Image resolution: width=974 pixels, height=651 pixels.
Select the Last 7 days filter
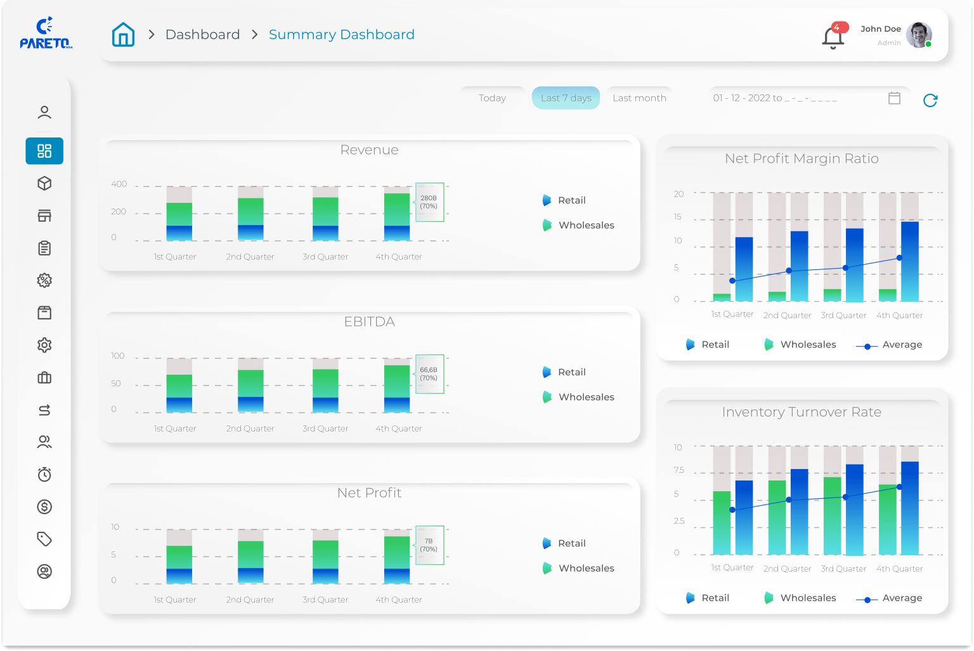[x=566, y=98]
